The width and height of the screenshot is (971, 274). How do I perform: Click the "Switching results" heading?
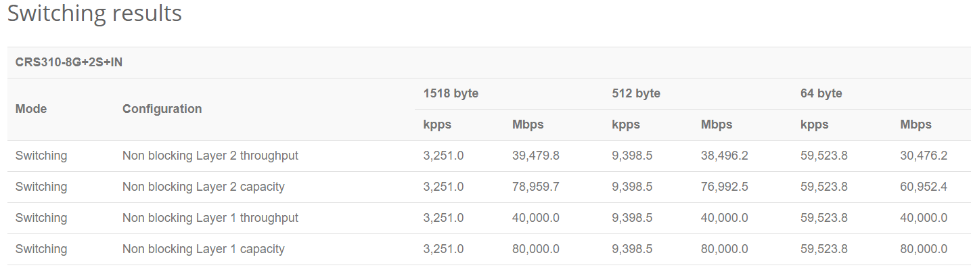pos(95,14)
